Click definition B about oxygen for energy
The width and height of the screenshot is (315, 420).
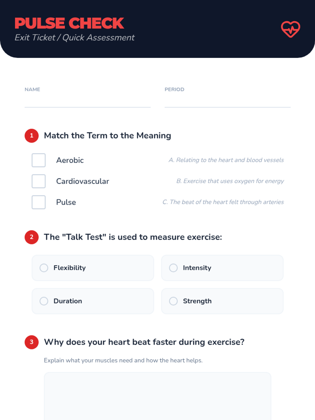(x=230, y=181)
